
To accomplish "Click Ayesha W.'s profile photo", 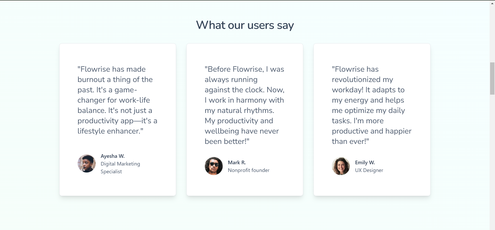I will pyautogui.click(x=87, y=163).
